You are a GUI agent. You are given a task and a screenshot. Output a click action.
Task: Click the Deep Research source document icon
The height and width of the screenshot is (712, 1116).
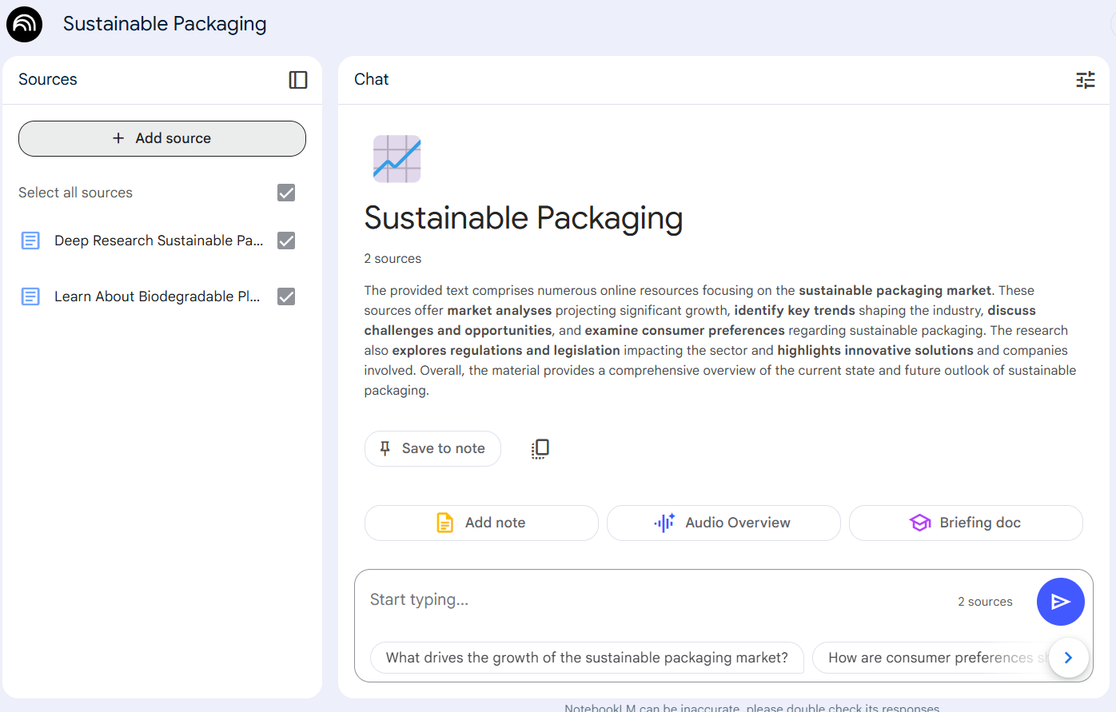point(30,241)
